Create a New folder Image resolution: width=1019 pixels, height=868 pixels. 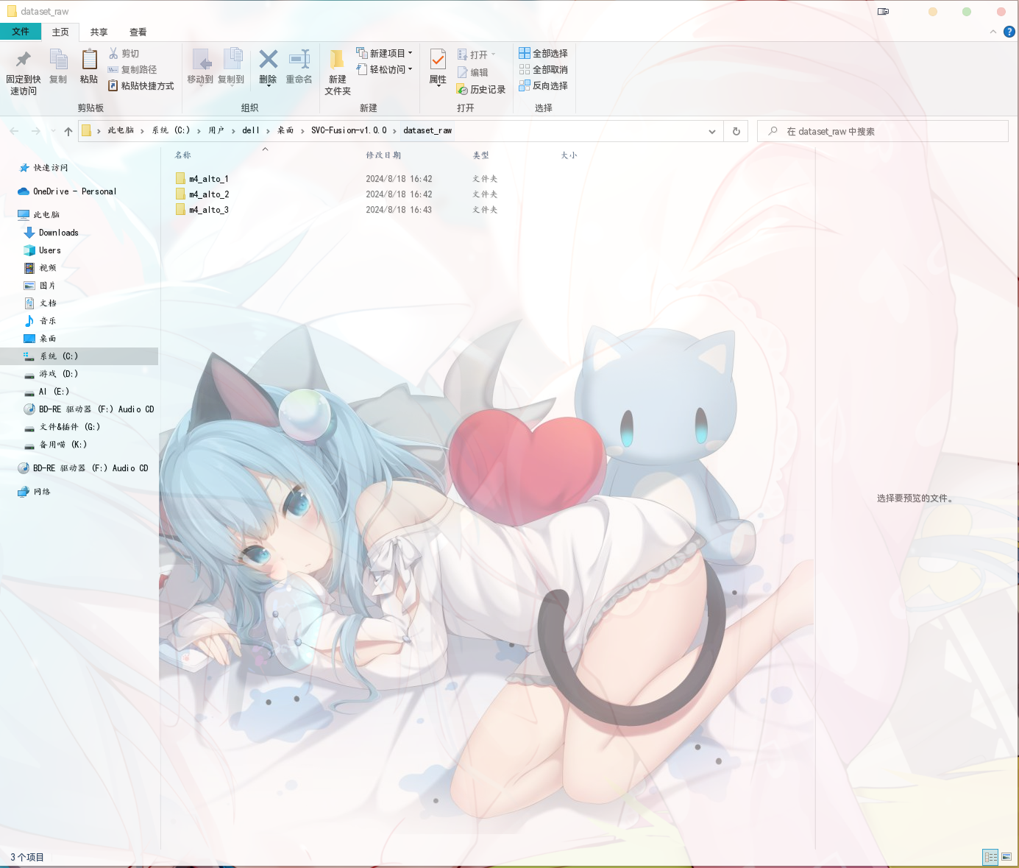pos(338,71)
